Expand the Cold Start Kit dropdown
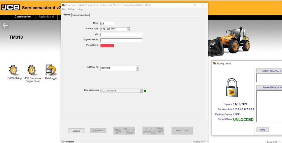 (137, 68)
